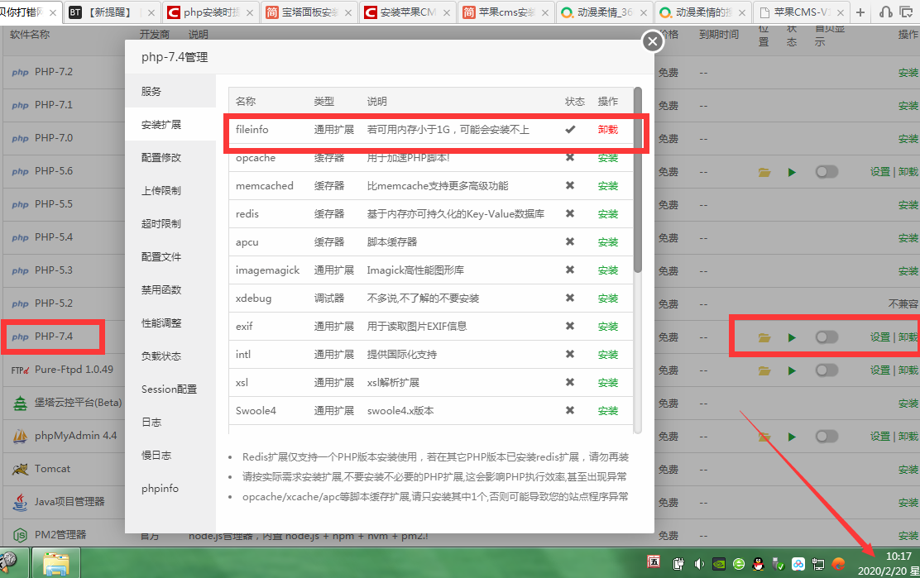The width and height of the screenshot is (920, 578).
Task: Click the play icon in the Pure-Ftpd row
Action: tap(792, 370)
